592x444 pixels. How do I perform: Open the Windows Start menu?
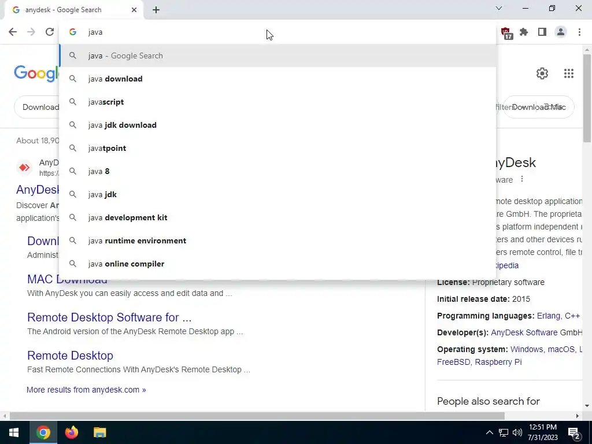pos(14,432)
